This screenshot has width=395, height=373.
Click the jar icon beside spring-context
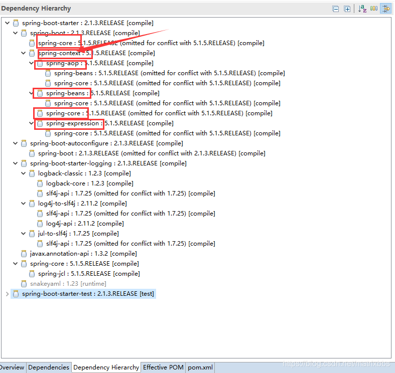click(x=32, y=53)
